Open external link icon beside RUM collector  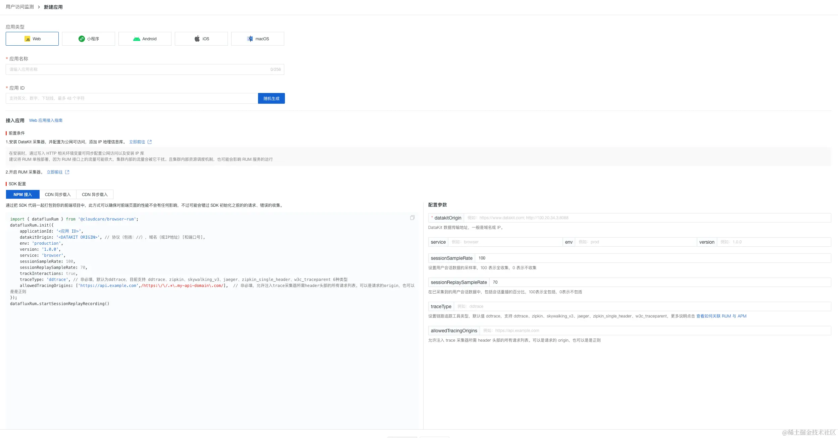(x=67, y=172)
